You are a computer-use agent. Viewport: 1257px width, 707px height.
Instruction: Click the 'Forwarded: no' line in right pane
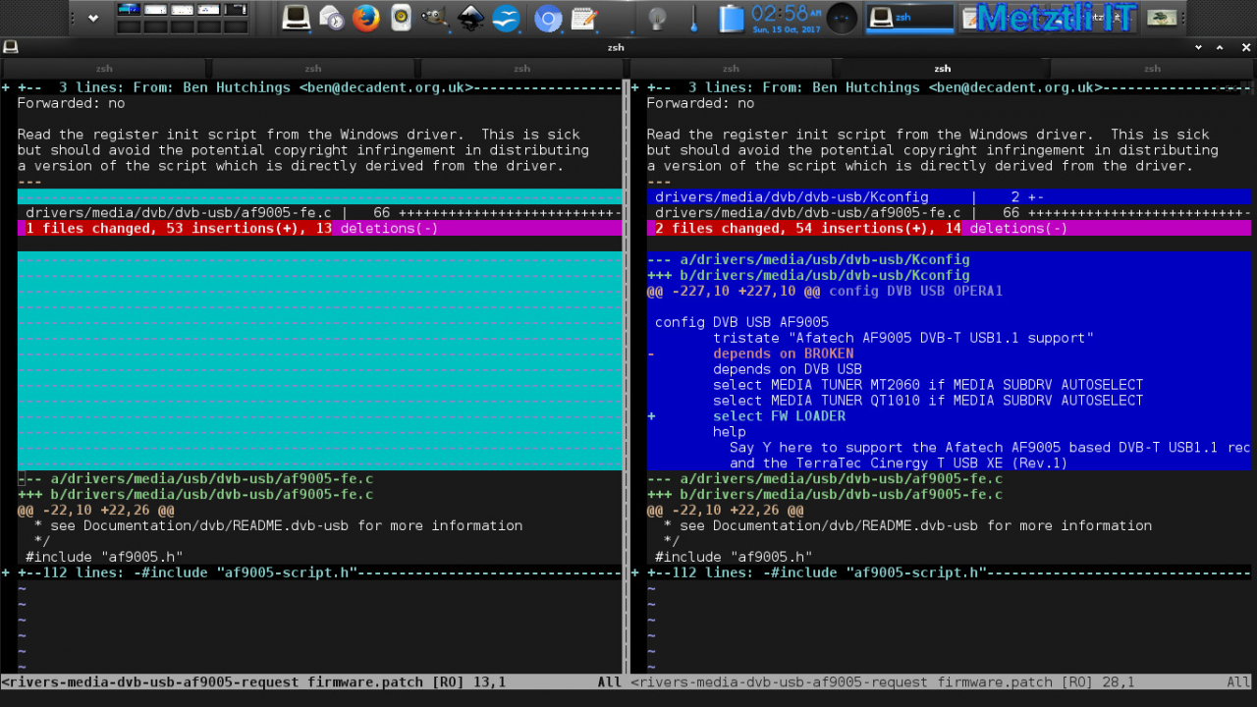(x=700, y=103)
